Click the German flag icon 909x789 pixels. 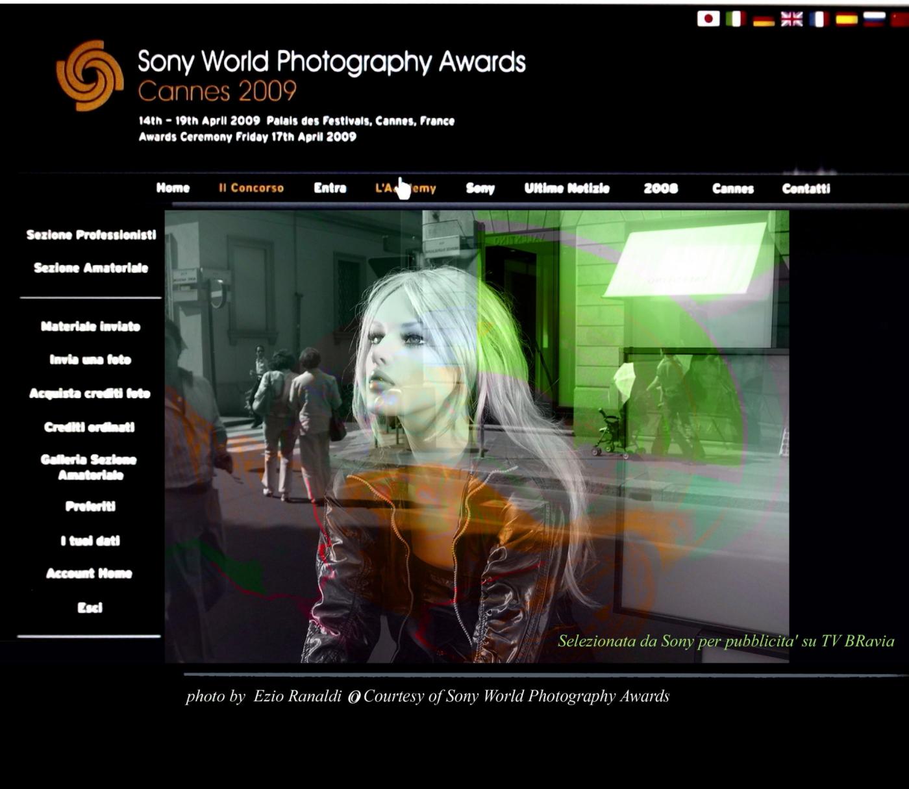pyautogui.click(x=764, y=20)
